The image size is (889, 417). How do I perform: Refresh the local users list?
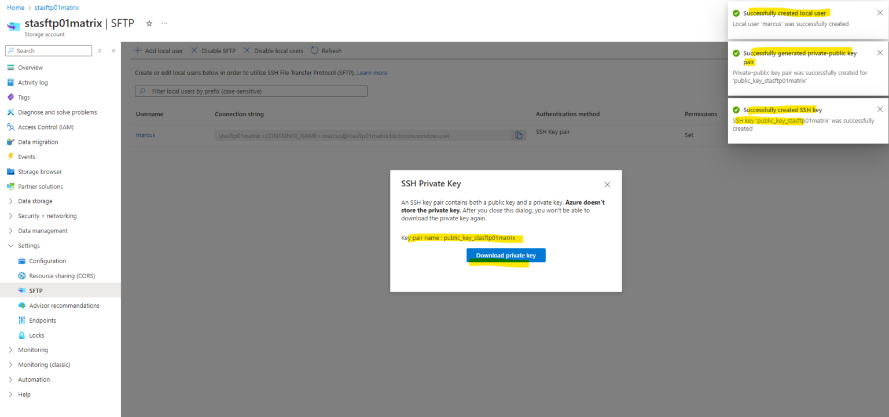click(326, 50)
